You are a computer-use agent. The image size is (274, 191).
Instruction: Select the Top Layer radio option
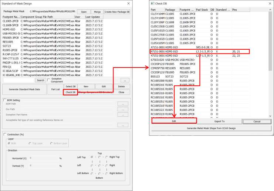[30, 144]
